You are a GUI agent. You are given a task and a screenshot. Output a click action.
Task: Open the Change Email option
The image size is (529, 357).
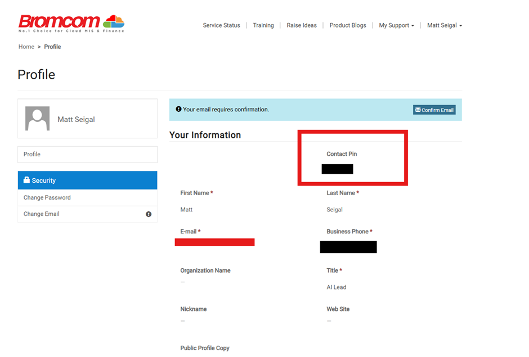tap(42, 214)
